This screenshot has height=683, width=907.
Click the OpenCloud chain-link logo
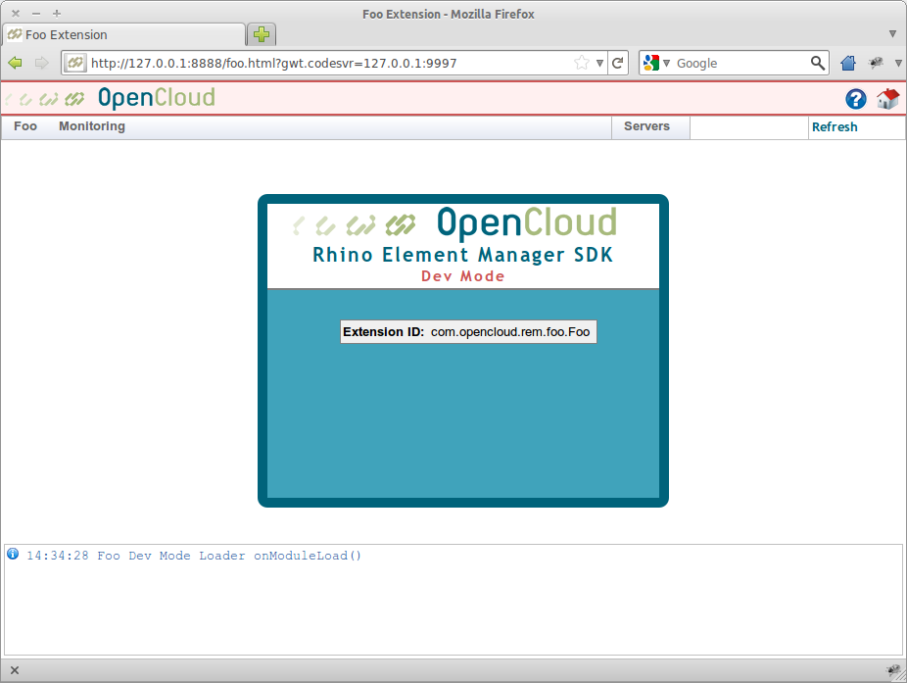pos(45,99)
